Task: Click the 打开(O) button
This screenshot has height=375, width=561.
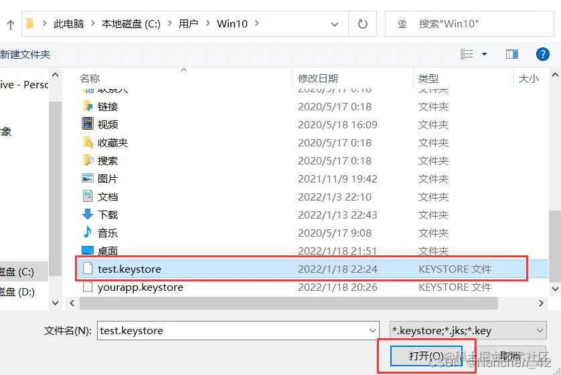Action: click(x=426, y=356)
